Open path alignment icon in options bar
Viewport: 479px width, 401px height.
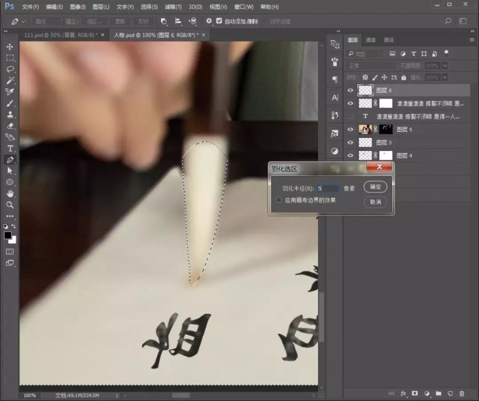(x=178, y=21)
